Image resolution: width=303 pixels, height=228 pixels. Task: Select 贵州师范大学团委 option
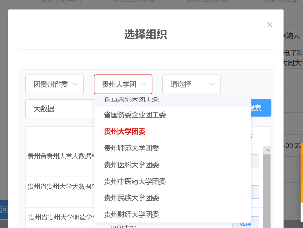[x=131, y=148]
